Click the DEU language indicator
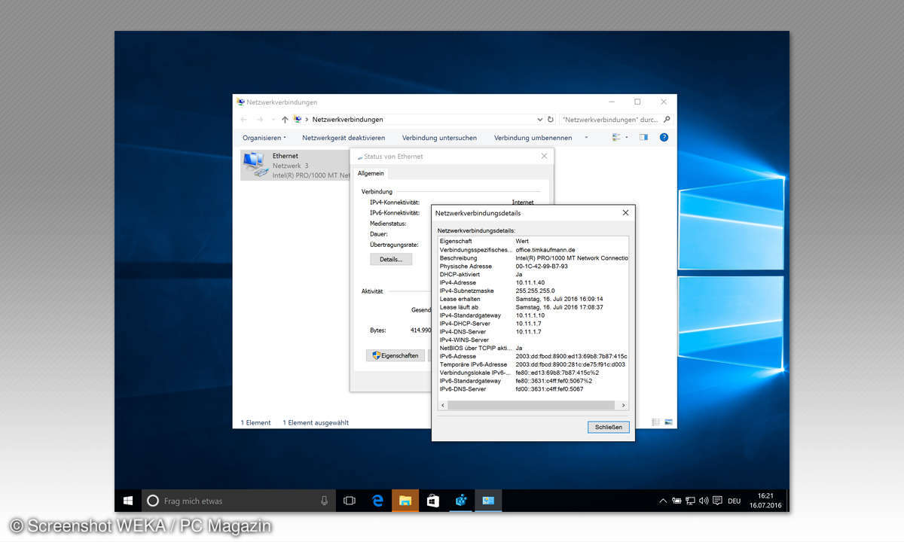This screenshot has width=904, height=542. pyautogui.click(x=734, y=501)
